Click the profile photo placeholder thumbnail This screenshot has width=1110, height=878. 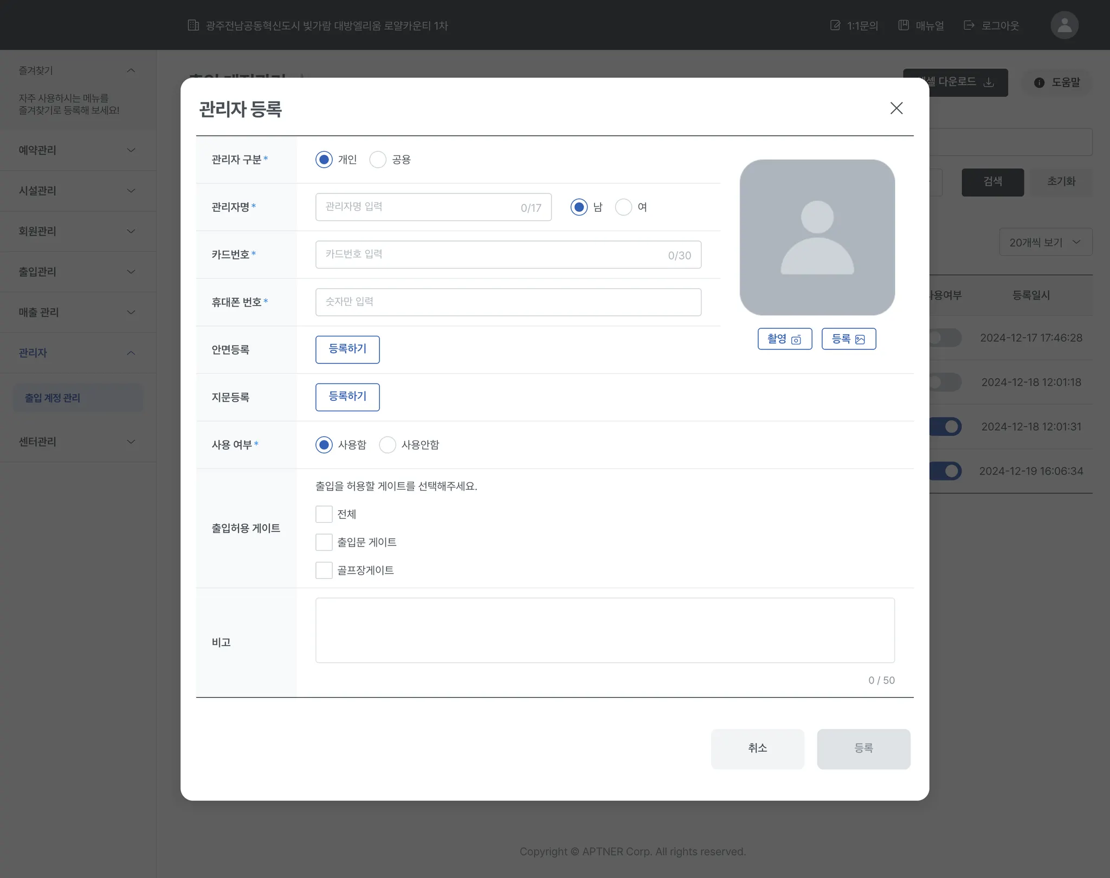[817, 237]
